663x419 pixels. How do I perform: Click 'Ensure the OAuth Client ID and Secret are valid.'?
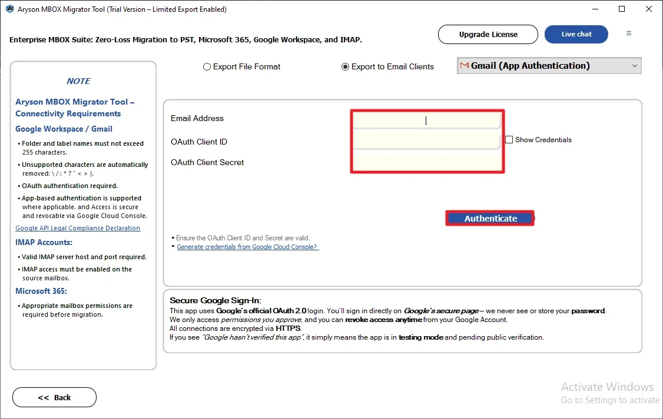(x=243, y=238)
